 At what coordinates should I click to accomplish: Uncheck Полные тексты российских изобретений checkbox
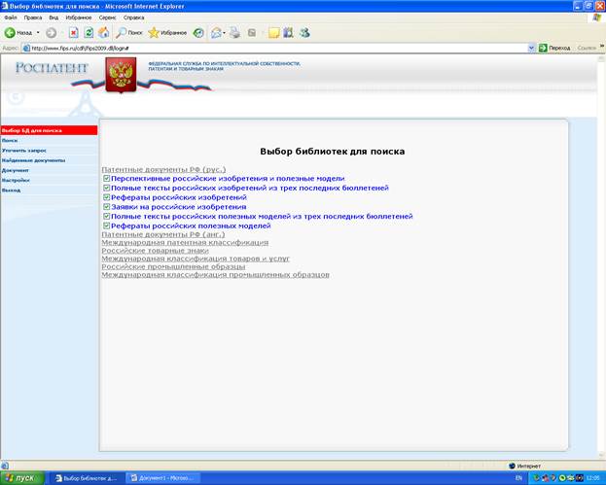(x=107, y=188)
